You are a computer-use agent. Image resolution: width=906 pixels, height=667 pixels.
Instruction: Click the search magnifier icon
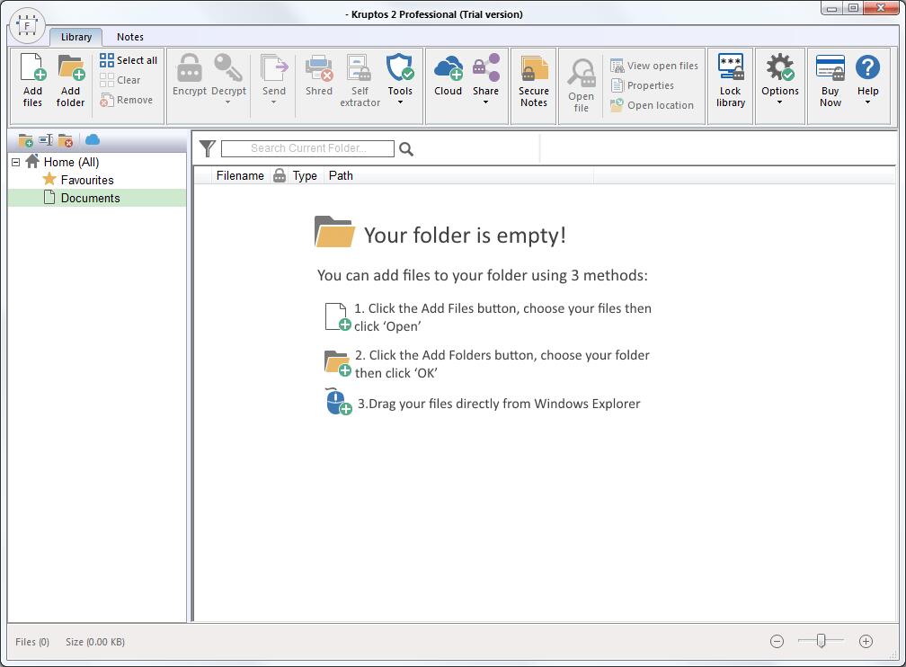[406, 149]
